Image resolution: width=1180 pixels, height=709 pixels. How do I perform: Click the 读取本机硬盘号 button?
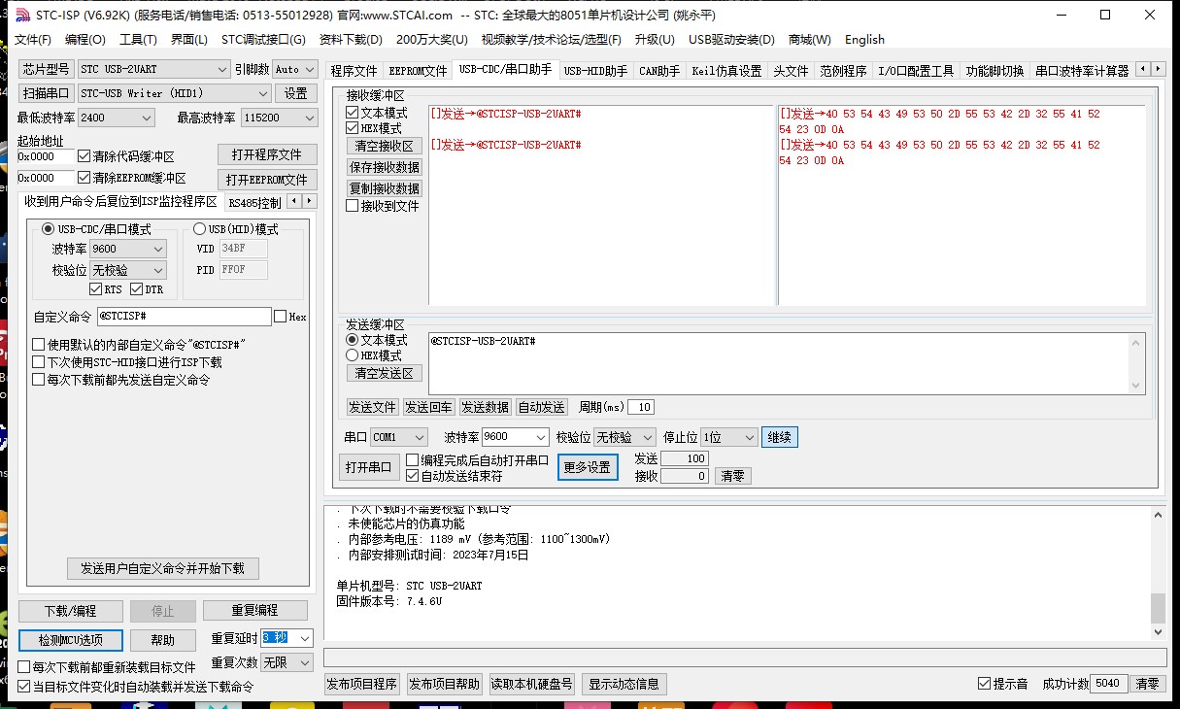coord(531,685)
